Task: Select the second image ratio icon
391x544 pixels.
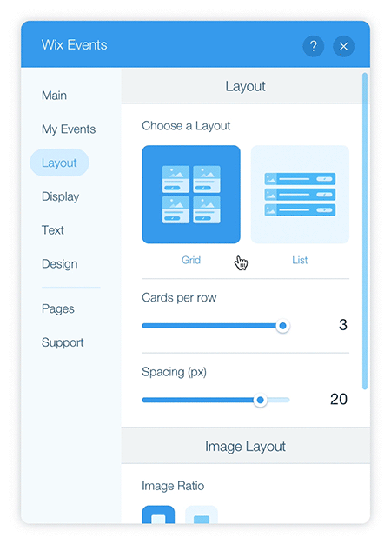Action: click(202, 514)
